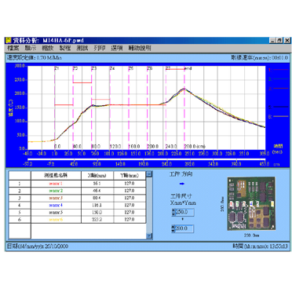Click the 工件尺寸 Xmm*Ymm label
The height and width of the screenshot is (292, 292).
click(183, 199)
